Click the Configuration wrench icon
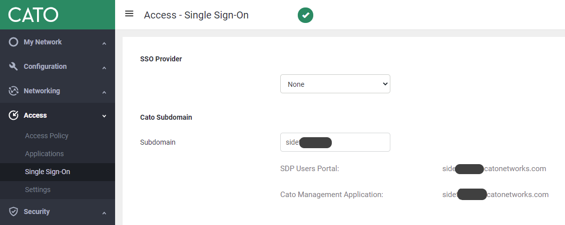This screenshot has width=565, height=225. click(14, 66)
